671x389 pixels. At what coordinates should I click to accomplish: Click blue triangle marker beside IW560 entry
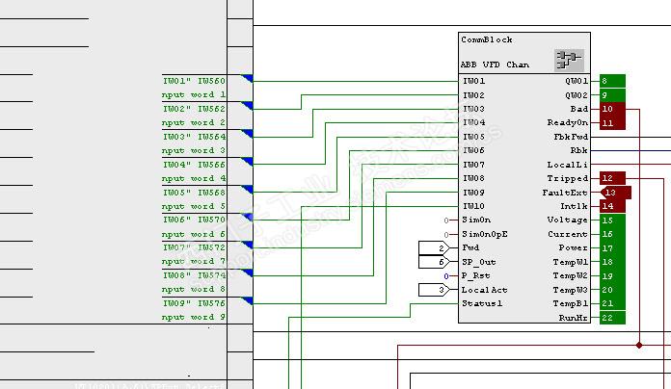[247, 78]
